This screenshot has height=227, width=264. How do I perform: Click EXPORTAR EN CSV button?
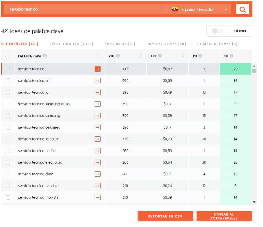tap(165, 216)
